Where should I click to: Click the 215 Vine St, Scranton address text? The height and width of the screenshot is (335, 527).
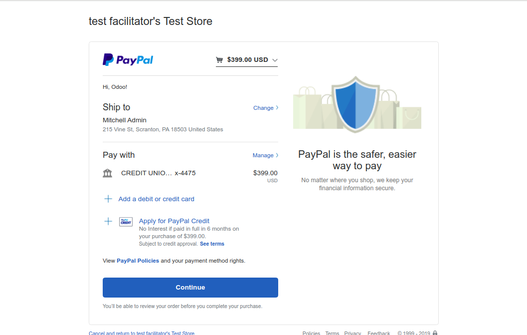pos(163,129)
